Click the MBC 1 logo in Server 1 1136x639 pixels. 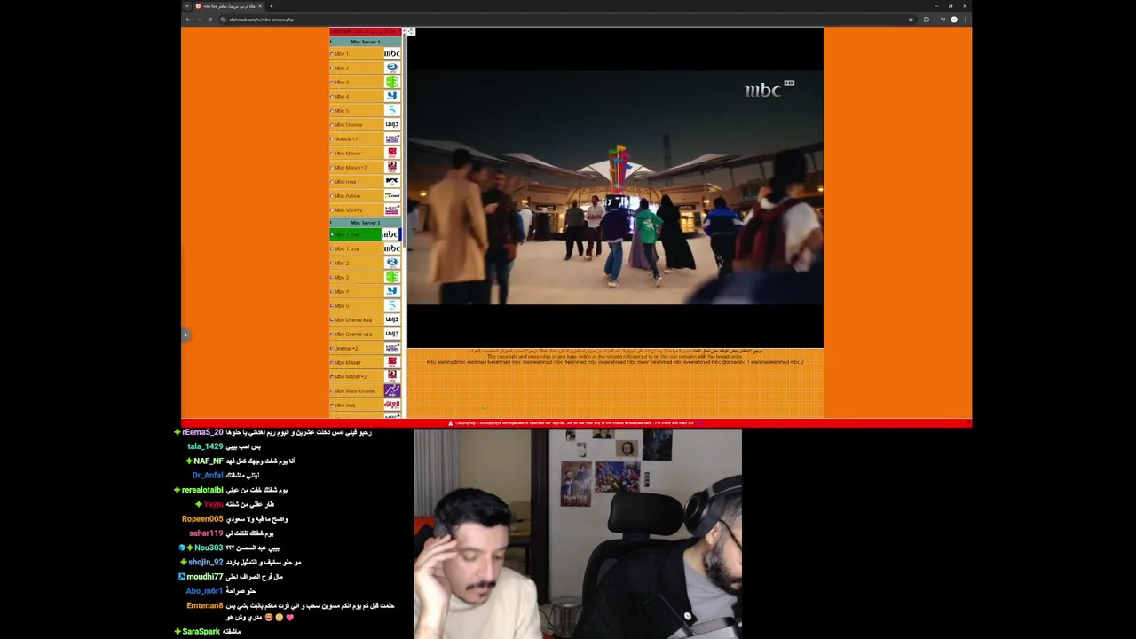391,54
